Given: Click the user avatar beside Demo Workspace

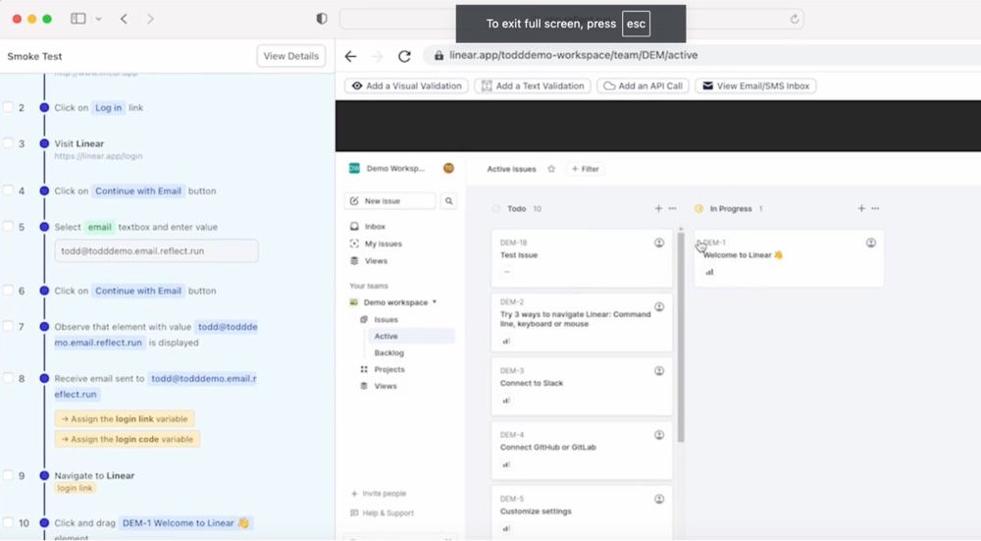Looking at the screenshot, I should 448,168.
